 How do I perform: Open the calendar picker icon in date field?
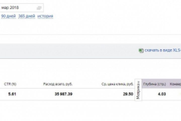[39, 8]
